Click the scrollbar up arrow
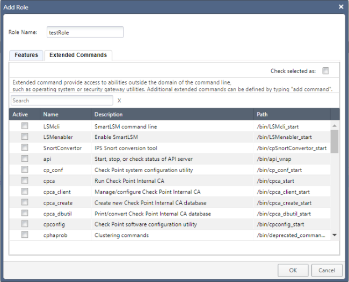This screenshot has width=349, height=282. [335, 126]
